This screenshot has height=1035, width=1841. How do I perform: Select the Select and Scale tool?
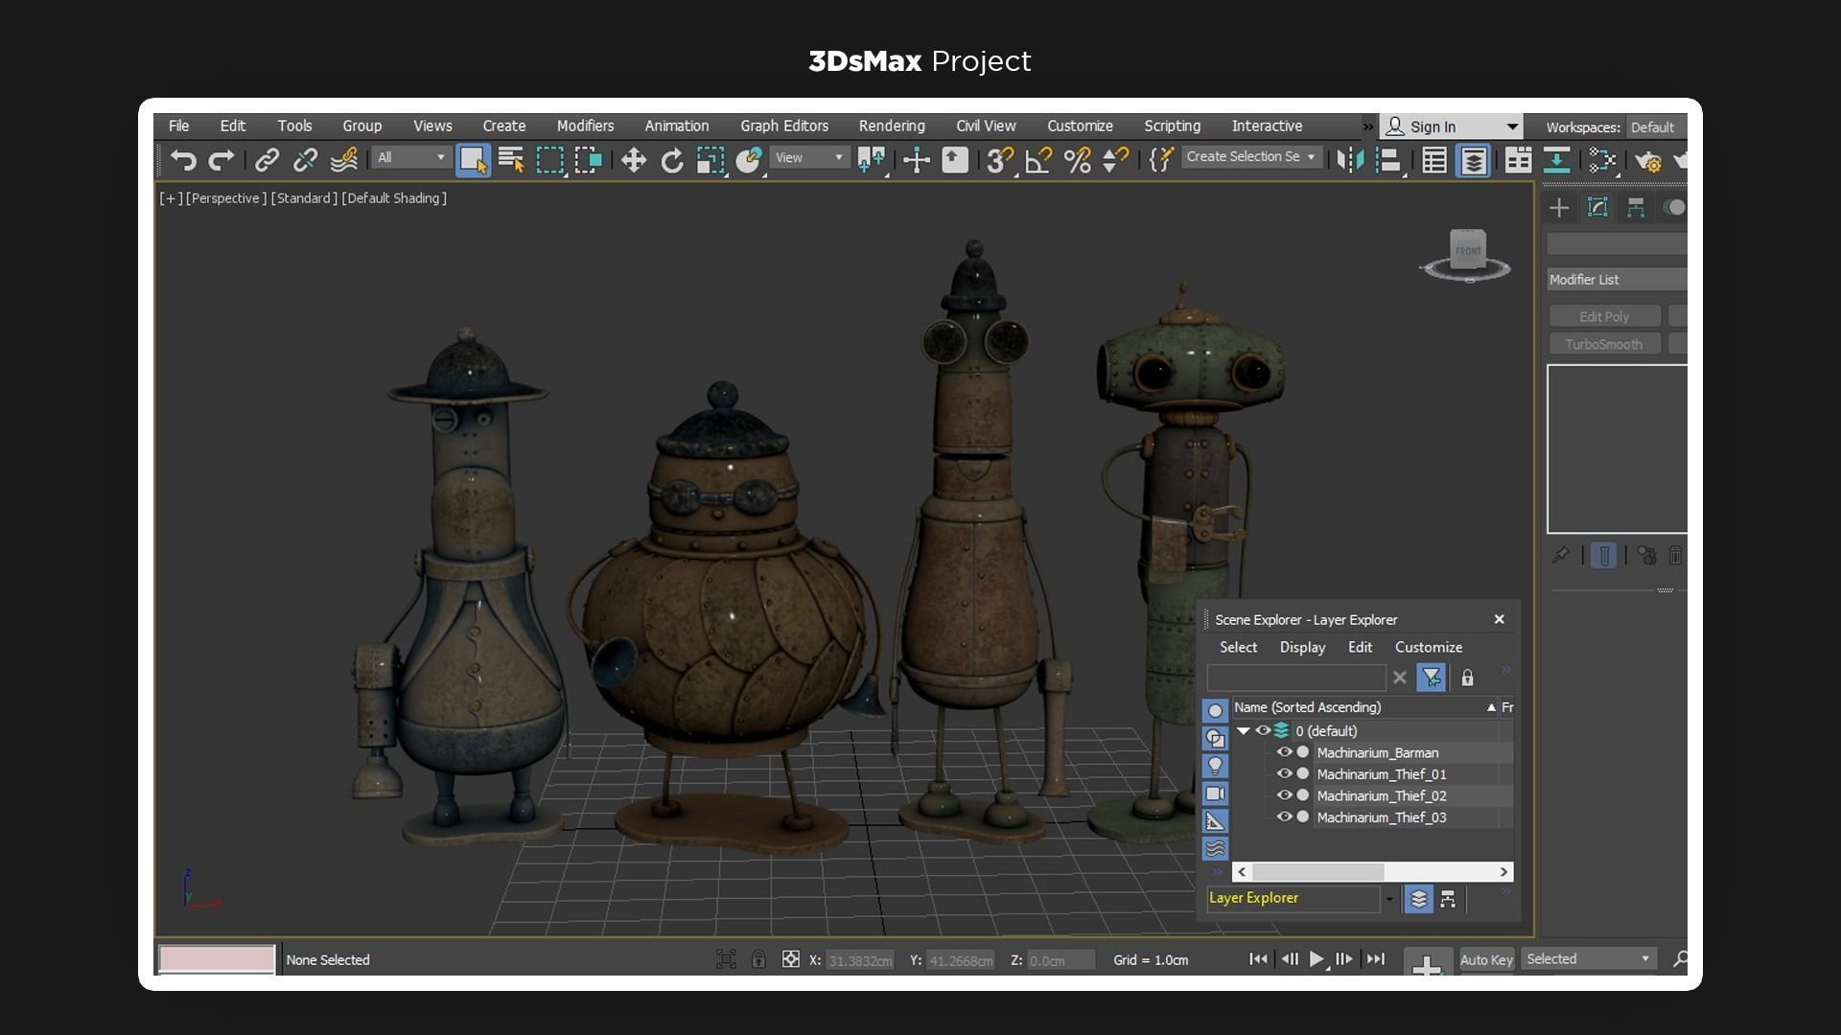point(711,160)
